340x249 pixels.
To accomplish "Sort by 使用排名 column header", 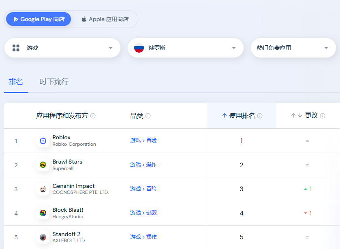I will [242, 116].
